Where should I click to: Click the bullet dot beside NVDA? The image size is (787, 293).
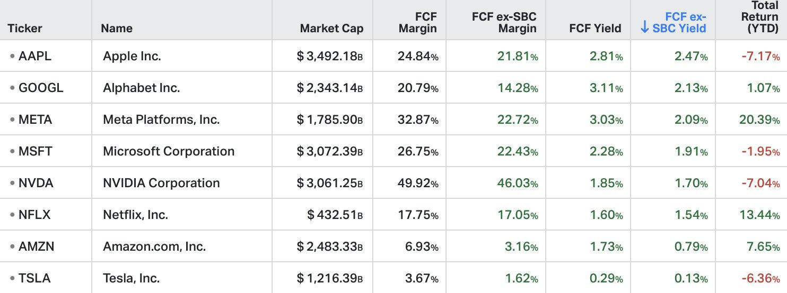point(12,183)
